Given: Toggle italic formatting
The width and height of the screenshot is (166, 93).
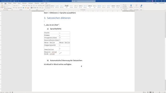Looking at the screenshot, I should click(15, 8).
